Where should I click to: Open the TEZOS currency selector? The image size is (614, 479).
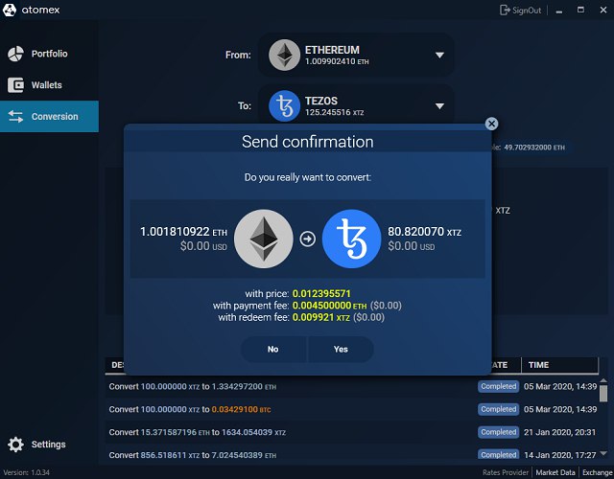click(x=356, y=105)
